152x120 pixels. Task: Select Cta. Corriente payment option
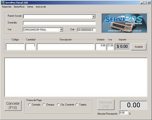(x=66, y=105)
